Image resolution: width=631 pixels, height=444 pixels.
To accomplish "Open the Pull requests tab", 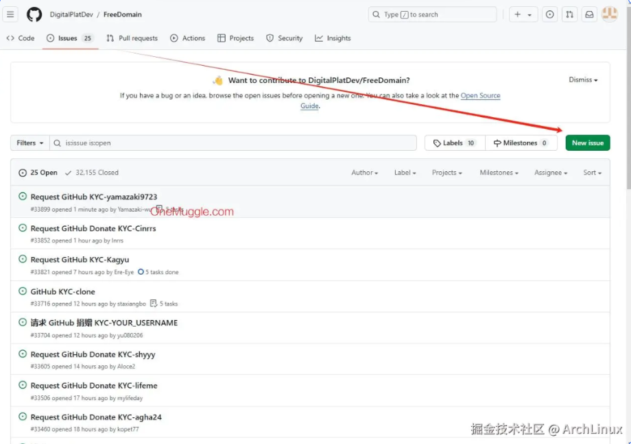I will [132, 38].
